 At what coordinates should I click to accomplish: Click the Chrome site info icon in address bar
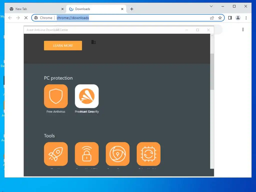click(x=36, y=18)
